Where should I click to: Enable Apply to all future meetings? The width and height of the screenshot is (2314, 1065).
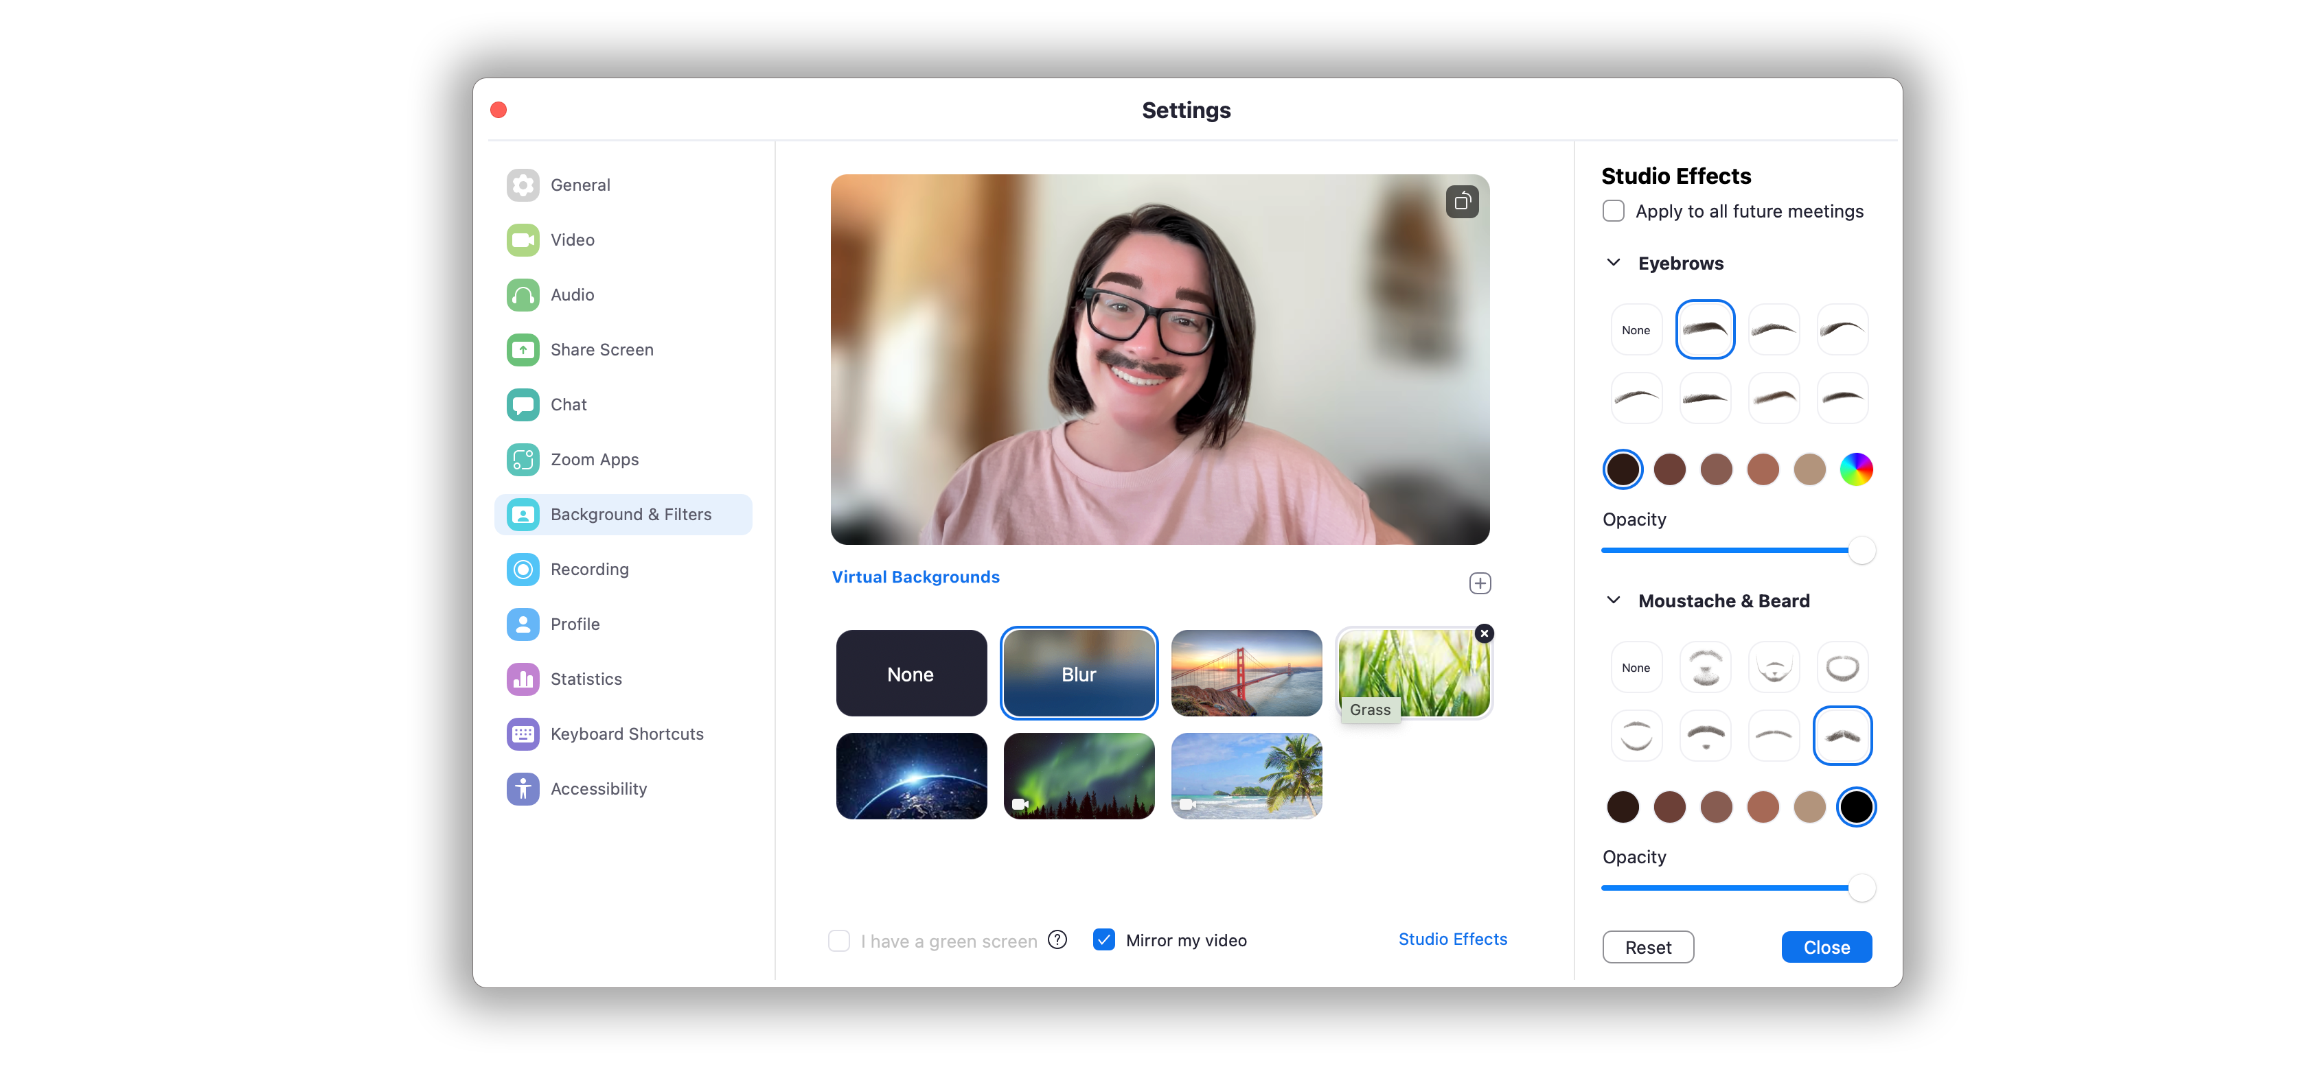click(x=1614, y=211)
